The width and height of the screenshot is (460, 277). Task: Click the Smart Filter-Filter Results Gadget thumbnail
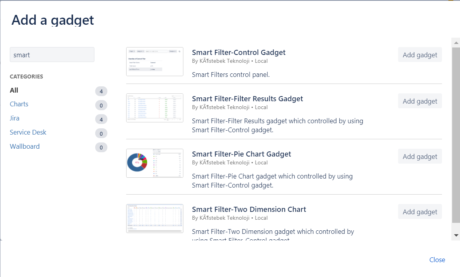point(155,108)
